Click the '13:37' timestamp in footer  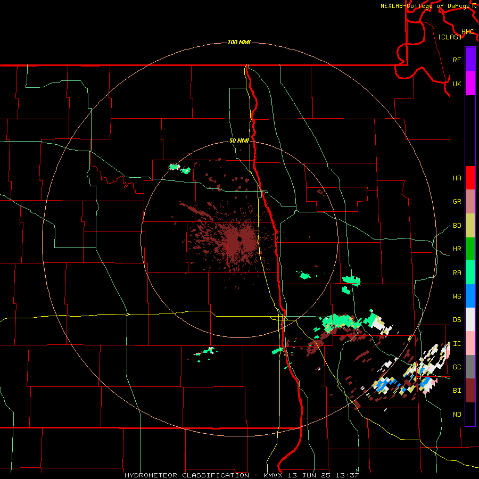[347, 475]
